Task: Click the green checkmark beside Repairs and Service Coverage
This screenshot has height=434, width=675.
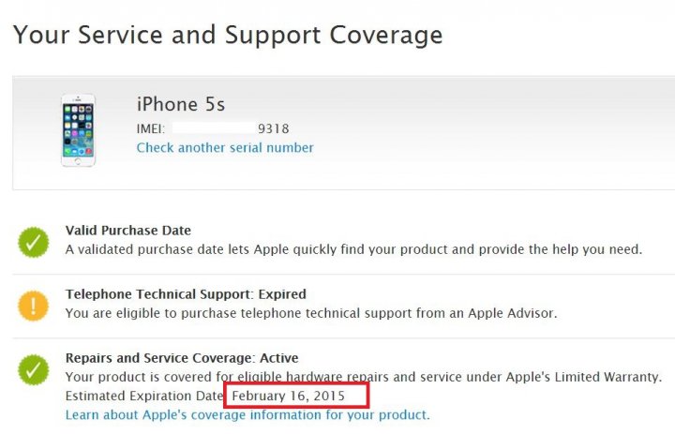Action: click(34, 370)
